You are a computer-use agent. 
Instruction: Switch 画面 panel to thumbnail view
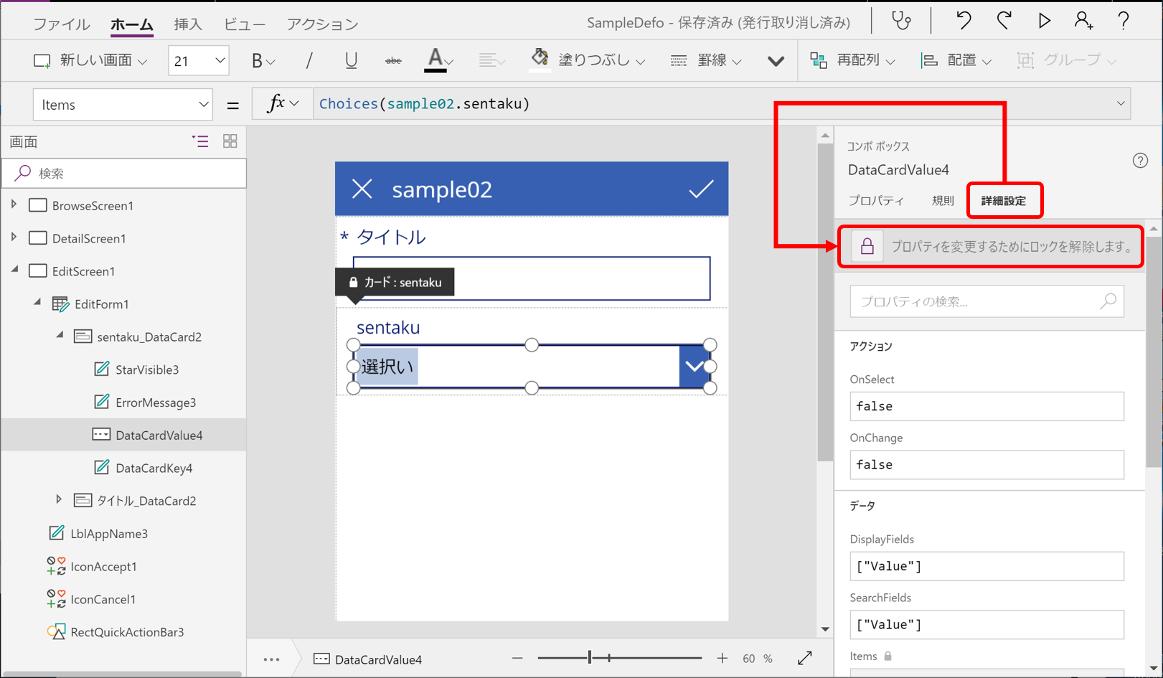(230, 141)
